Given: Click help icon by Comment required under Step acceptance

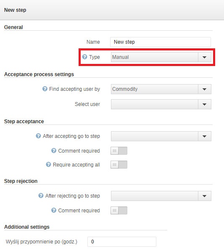Looking at the screenshot, I should tap(54, 151).
